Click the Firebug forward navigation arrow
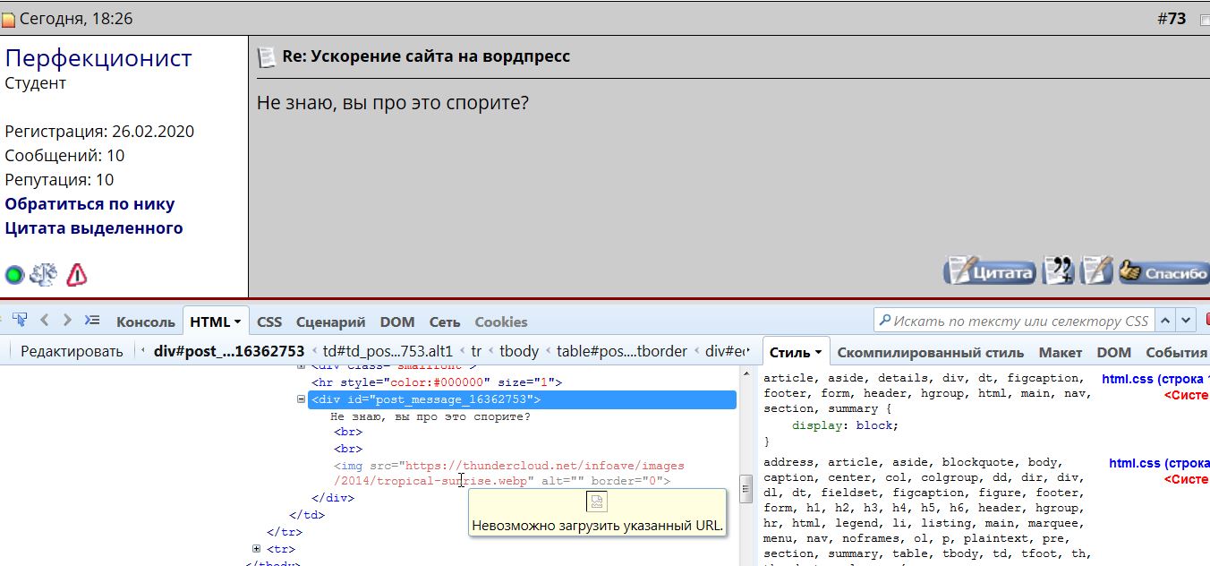1210x566 pixels. coord(67,320)
